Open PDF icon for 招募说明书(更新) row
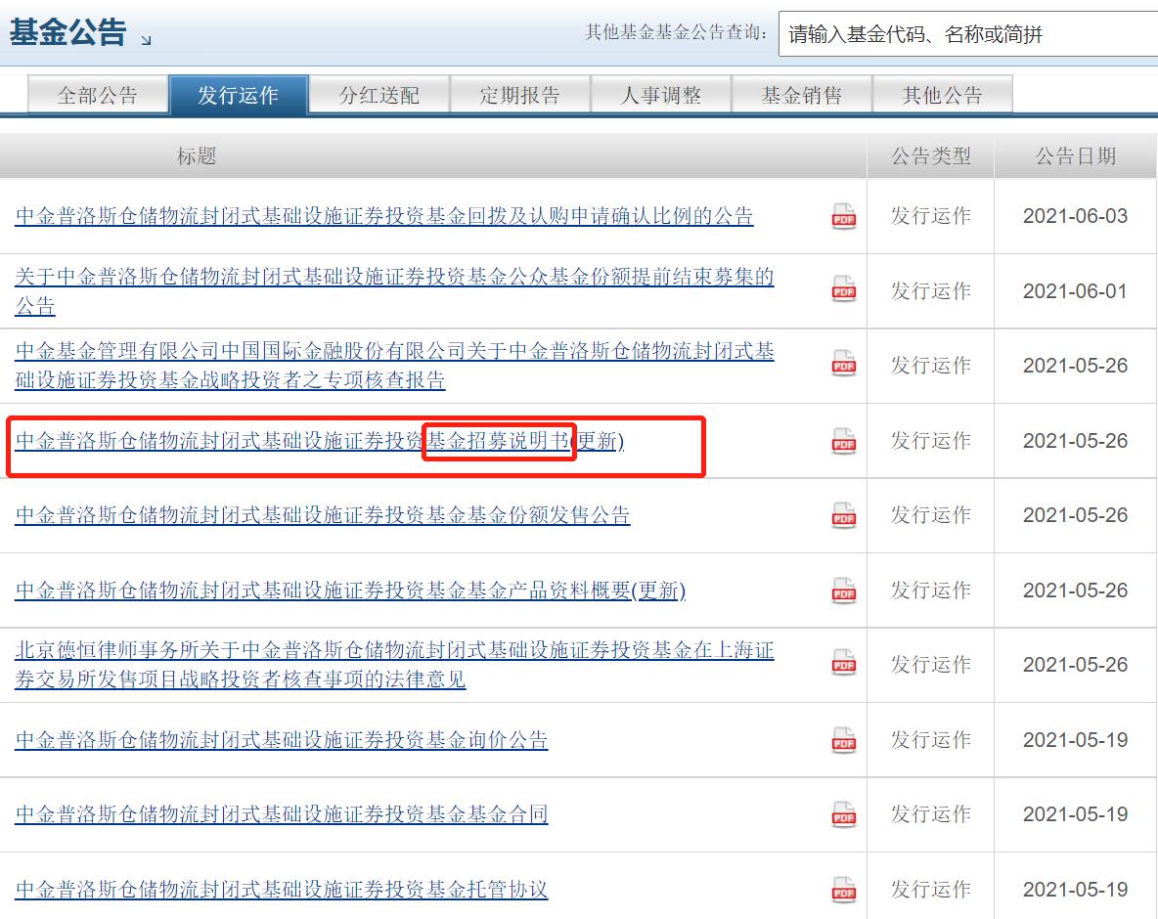Image resolution: width=1158 pixels, height=919 pixels. 843,442
